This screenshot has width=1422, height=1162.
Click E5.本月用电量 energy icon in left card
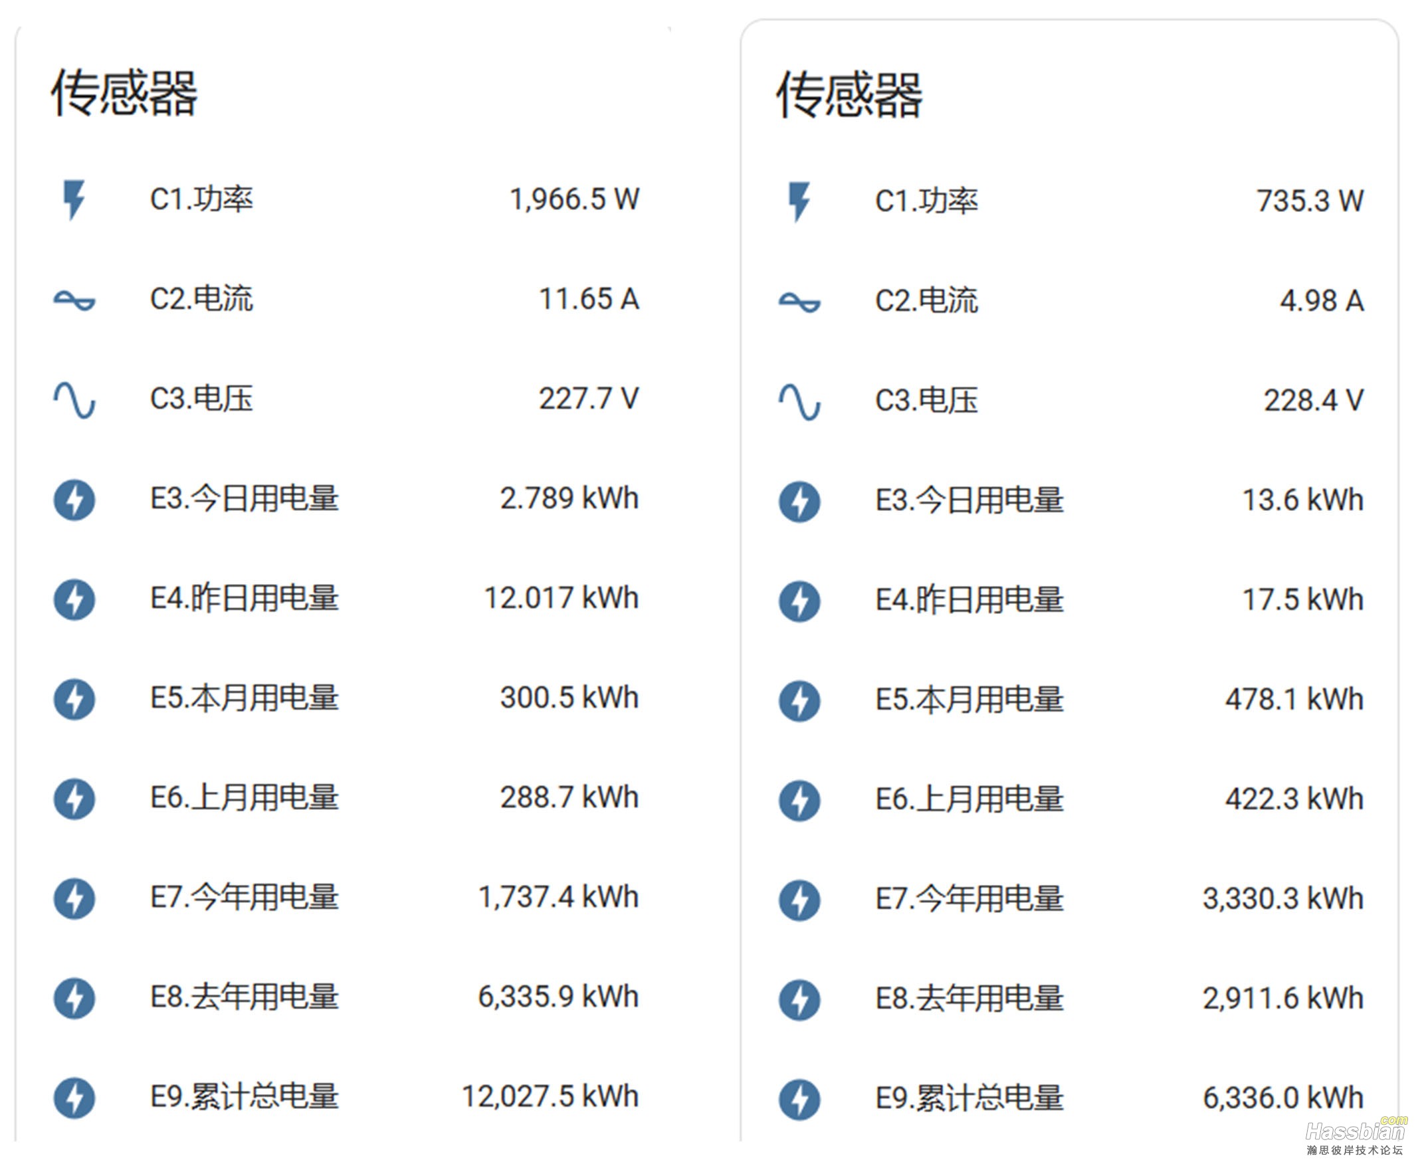[74, 699]
